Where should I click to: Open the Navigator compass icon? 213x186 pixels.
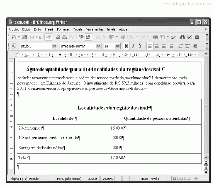pyautogui.click(x=190, y=37)
